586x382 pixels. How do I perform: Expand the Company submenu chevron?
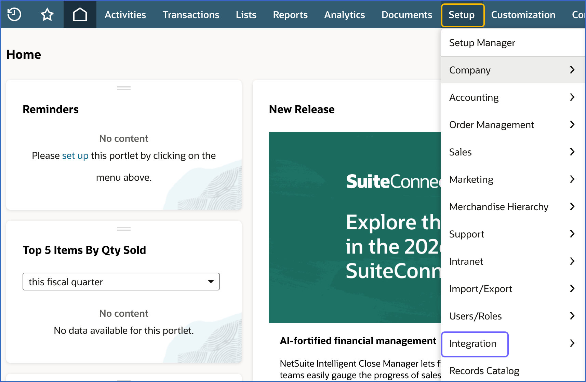572,70
